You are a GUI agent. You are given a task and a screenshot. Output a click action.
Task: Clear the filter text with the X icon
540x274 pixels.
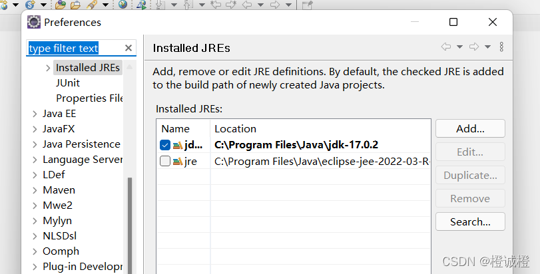(x=129, y=48)
